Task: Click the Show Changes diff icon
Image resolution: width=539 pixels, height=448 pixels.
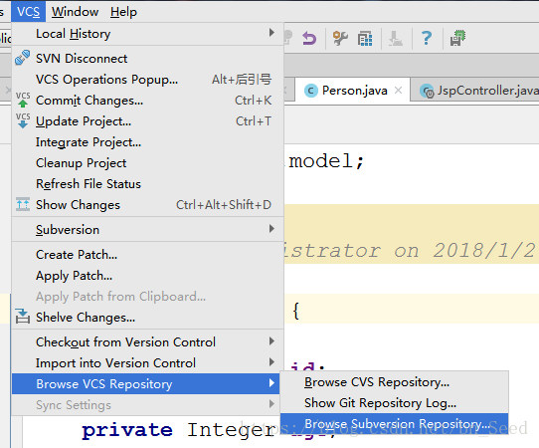Action: 23,204
